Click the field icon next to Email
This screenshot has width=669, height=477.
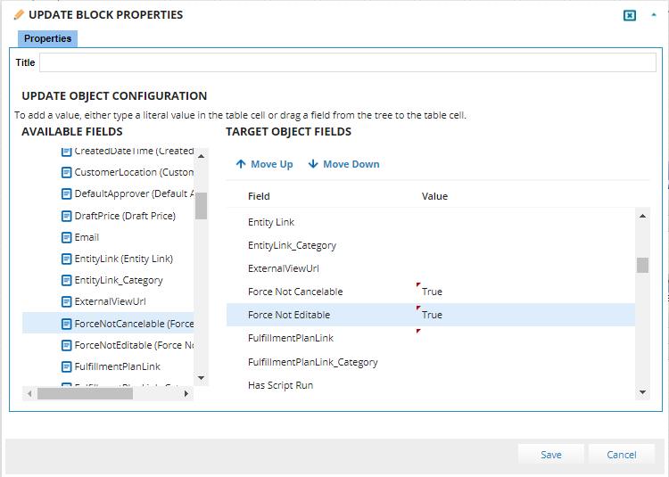(x=66, y=237)
